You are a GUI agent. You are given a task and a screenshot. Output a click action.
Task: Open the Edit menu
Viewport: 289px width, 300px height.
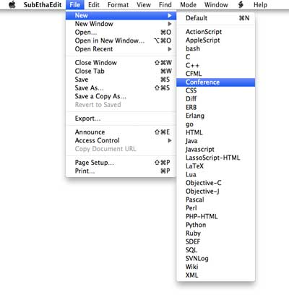(94, 4)
